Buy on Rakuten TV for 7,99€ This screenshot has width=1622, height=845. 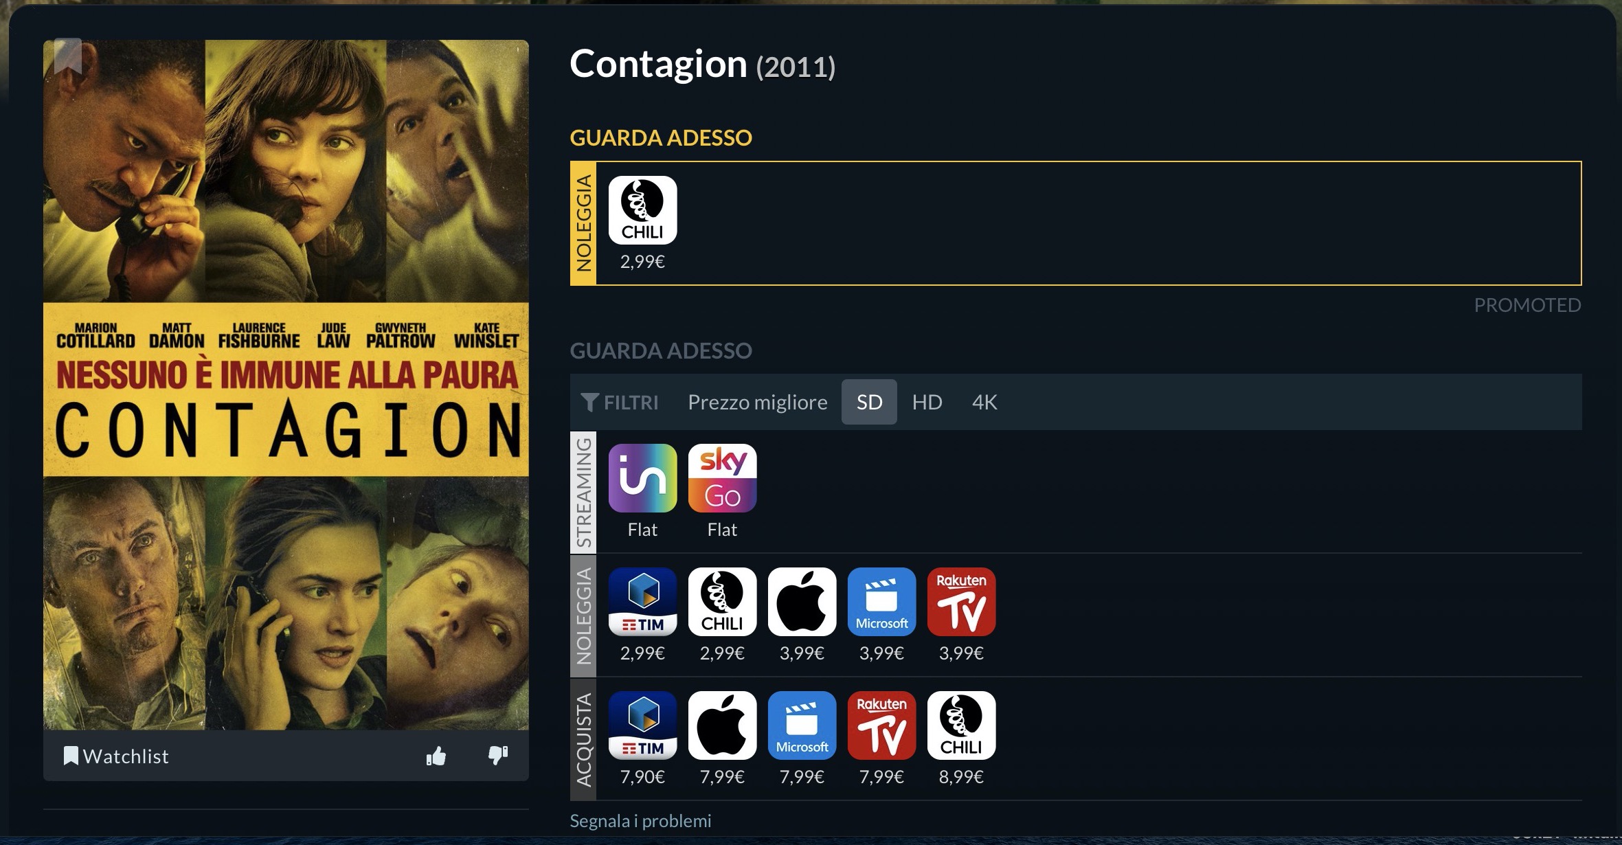click(x=881, y=725)
